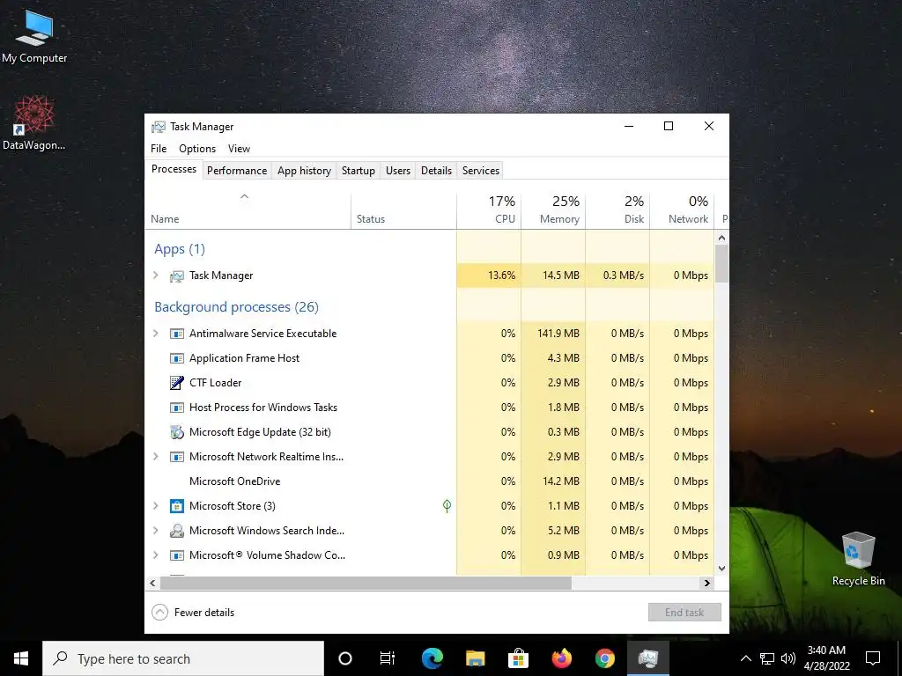Open the Windows Start menu

click(21, 658)
